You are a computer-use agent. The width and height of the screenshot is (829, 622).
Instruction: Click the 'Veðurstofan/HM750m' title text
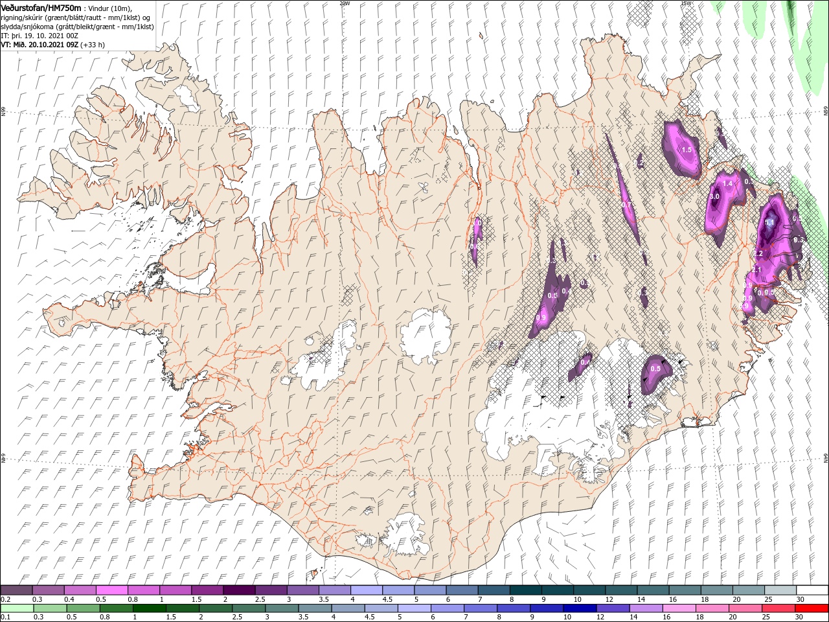coord(41,7)
